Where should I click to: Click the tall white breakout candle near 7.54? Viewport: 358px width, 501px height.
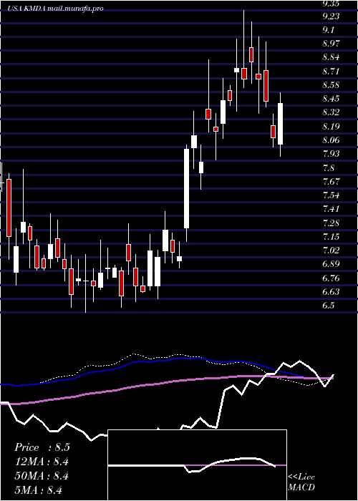[186, 188]
